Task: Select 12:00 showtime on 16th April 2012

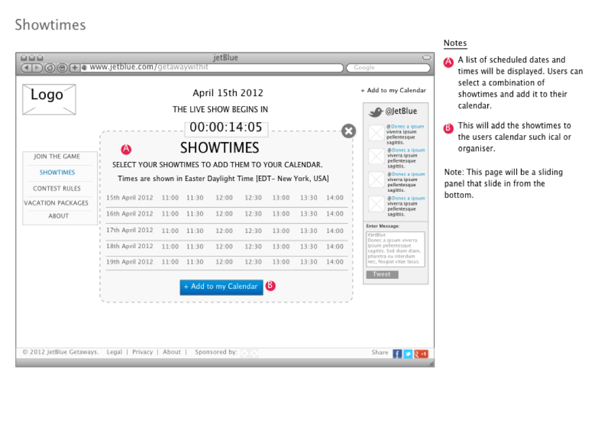Action: (x=224, y=214)
